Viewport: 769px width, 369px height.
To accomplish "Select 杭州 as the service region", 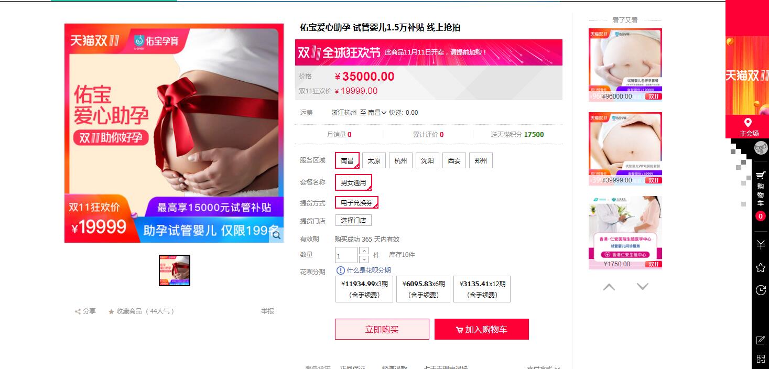I will pos(400,160).
